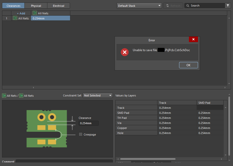Select Copper row Track value

177,128
